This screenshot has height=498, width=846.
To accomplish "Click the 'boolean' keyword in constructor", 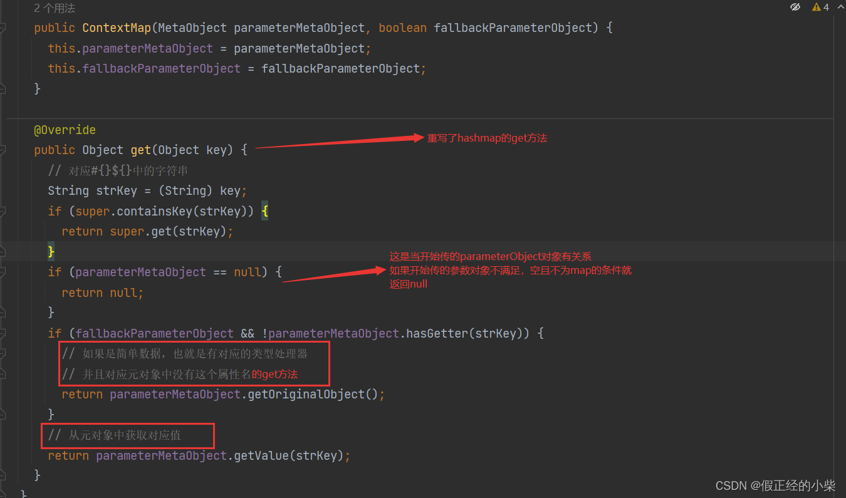I will [x=403, y=28].
